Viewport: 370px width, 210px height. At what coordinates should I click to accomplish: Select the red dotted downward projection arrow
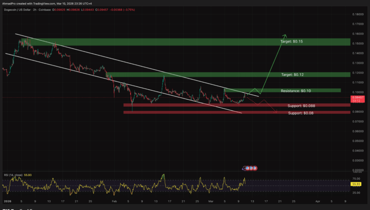pos(269,106)
